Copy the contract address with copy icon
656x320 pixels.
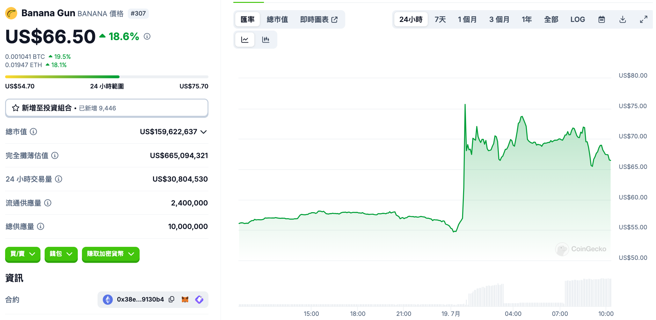(x=171, y=299)
